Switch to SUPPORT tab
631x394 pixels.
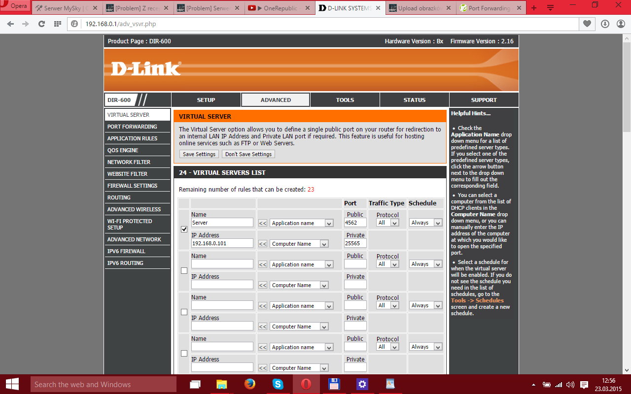[484, 100]
